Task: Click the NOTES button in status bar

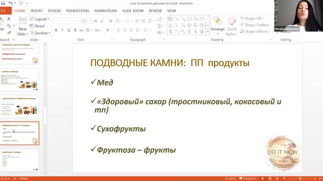Action: (230, 178)
